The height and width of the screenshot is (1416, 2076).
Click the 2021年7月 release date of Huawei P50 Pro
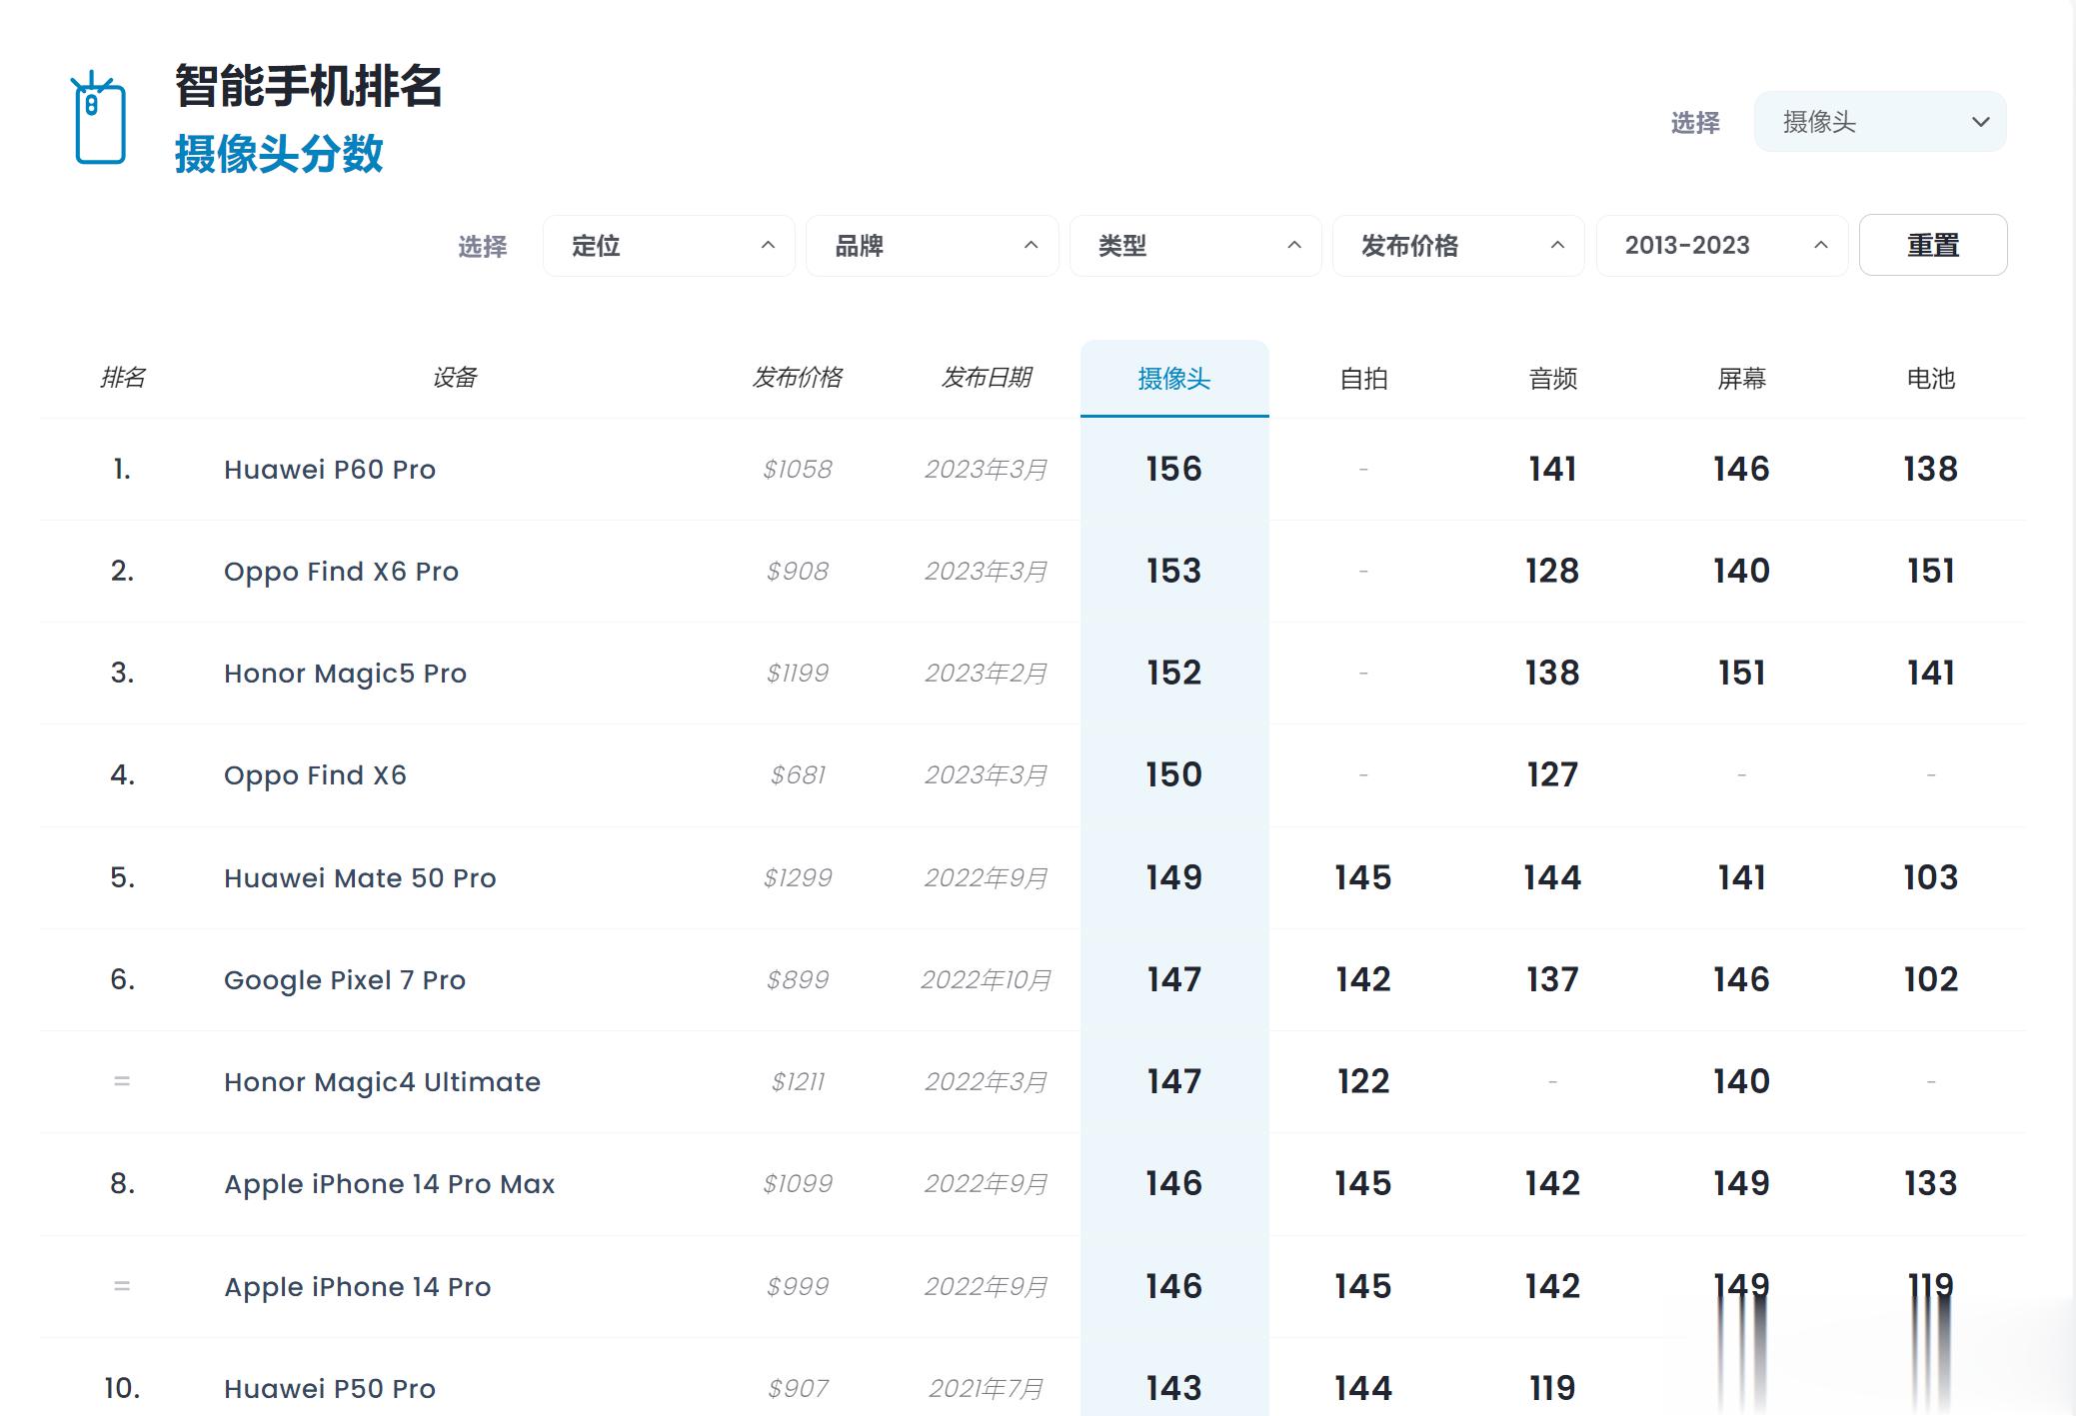click(986, 1389)
